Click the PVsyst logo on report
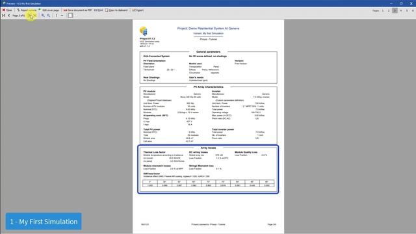Screen dimensions: 416x234 [x=144, y=31]
